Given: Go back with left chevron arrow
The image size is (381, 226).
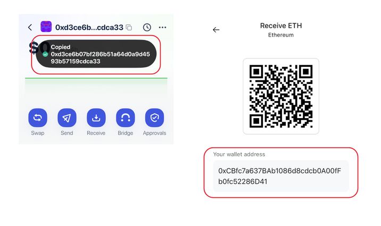Looking at the screenshot, I should coord(30,28).
